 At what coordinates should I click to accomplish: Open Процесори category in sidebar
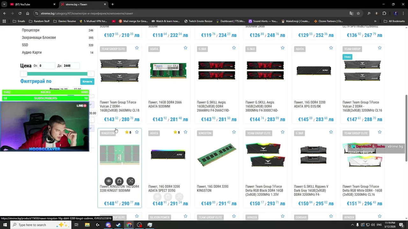click(x=31, y=30)
